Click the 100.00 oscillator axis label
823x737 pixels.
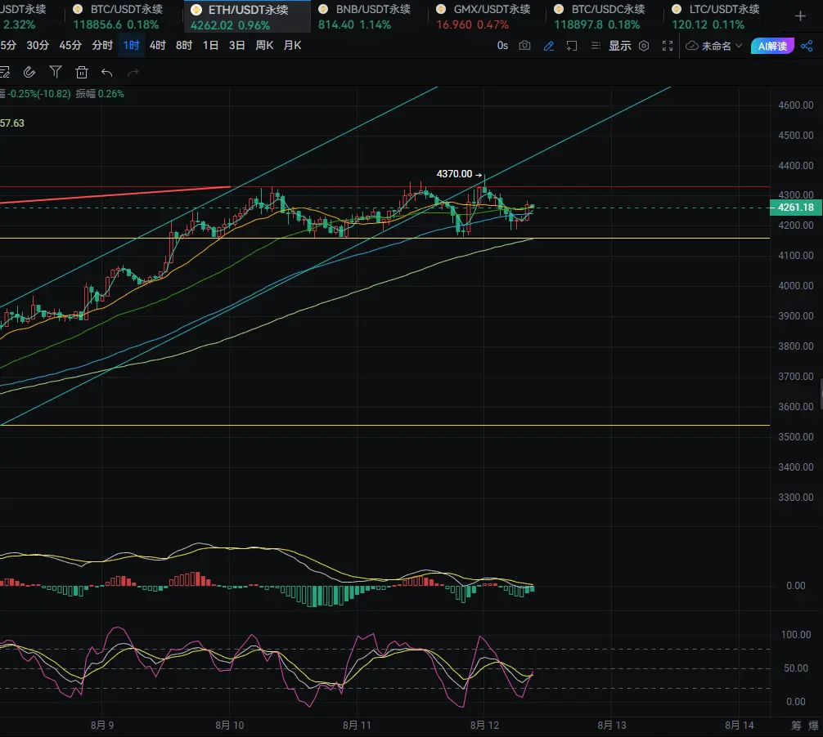click(x=796, y=635)
